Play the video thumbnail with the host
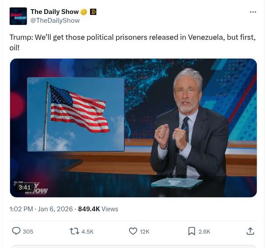 133,128
